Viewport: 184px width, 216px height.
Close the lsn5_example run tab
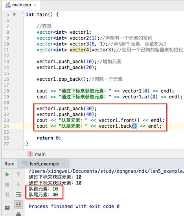[x=63, y=164]
